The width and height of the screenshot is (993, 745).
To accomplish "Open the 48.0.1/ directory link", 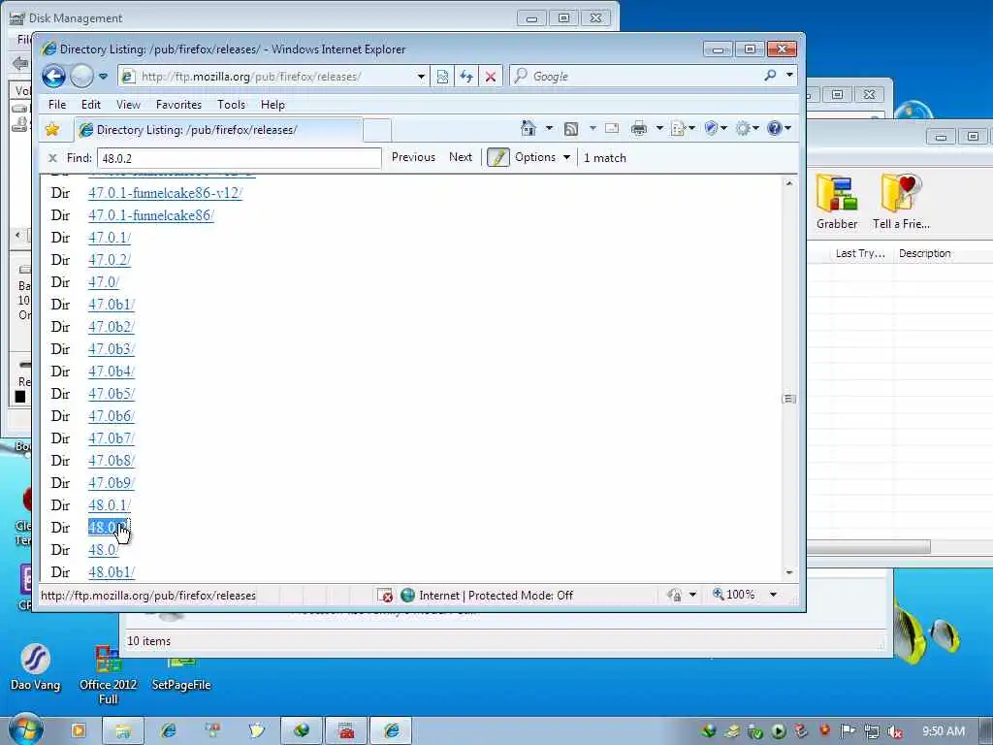I will (110, 504).
